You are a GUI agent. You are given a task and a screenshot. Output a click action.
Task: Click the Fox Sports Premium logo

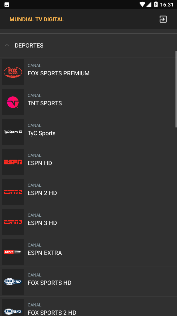click(x=13, y=72)
